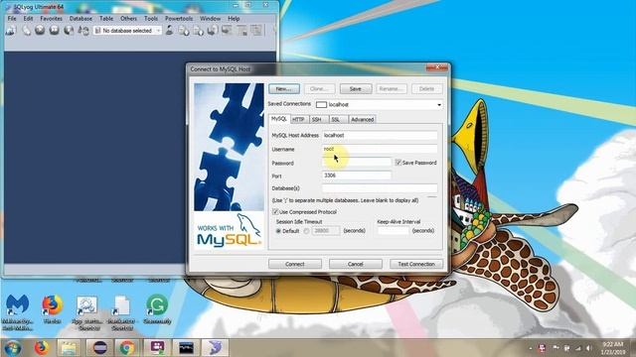This screenshot has width=636, height=357.
Task: Select the Grammarly desktop shortcut
Action: pyautogui.click(x=157, y=309)
